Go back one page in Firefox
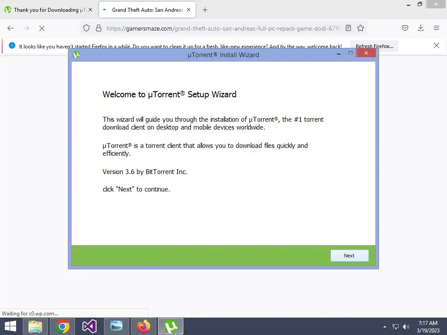The height and width of the screenshot is (335, 447). click(x=10, y=28)
